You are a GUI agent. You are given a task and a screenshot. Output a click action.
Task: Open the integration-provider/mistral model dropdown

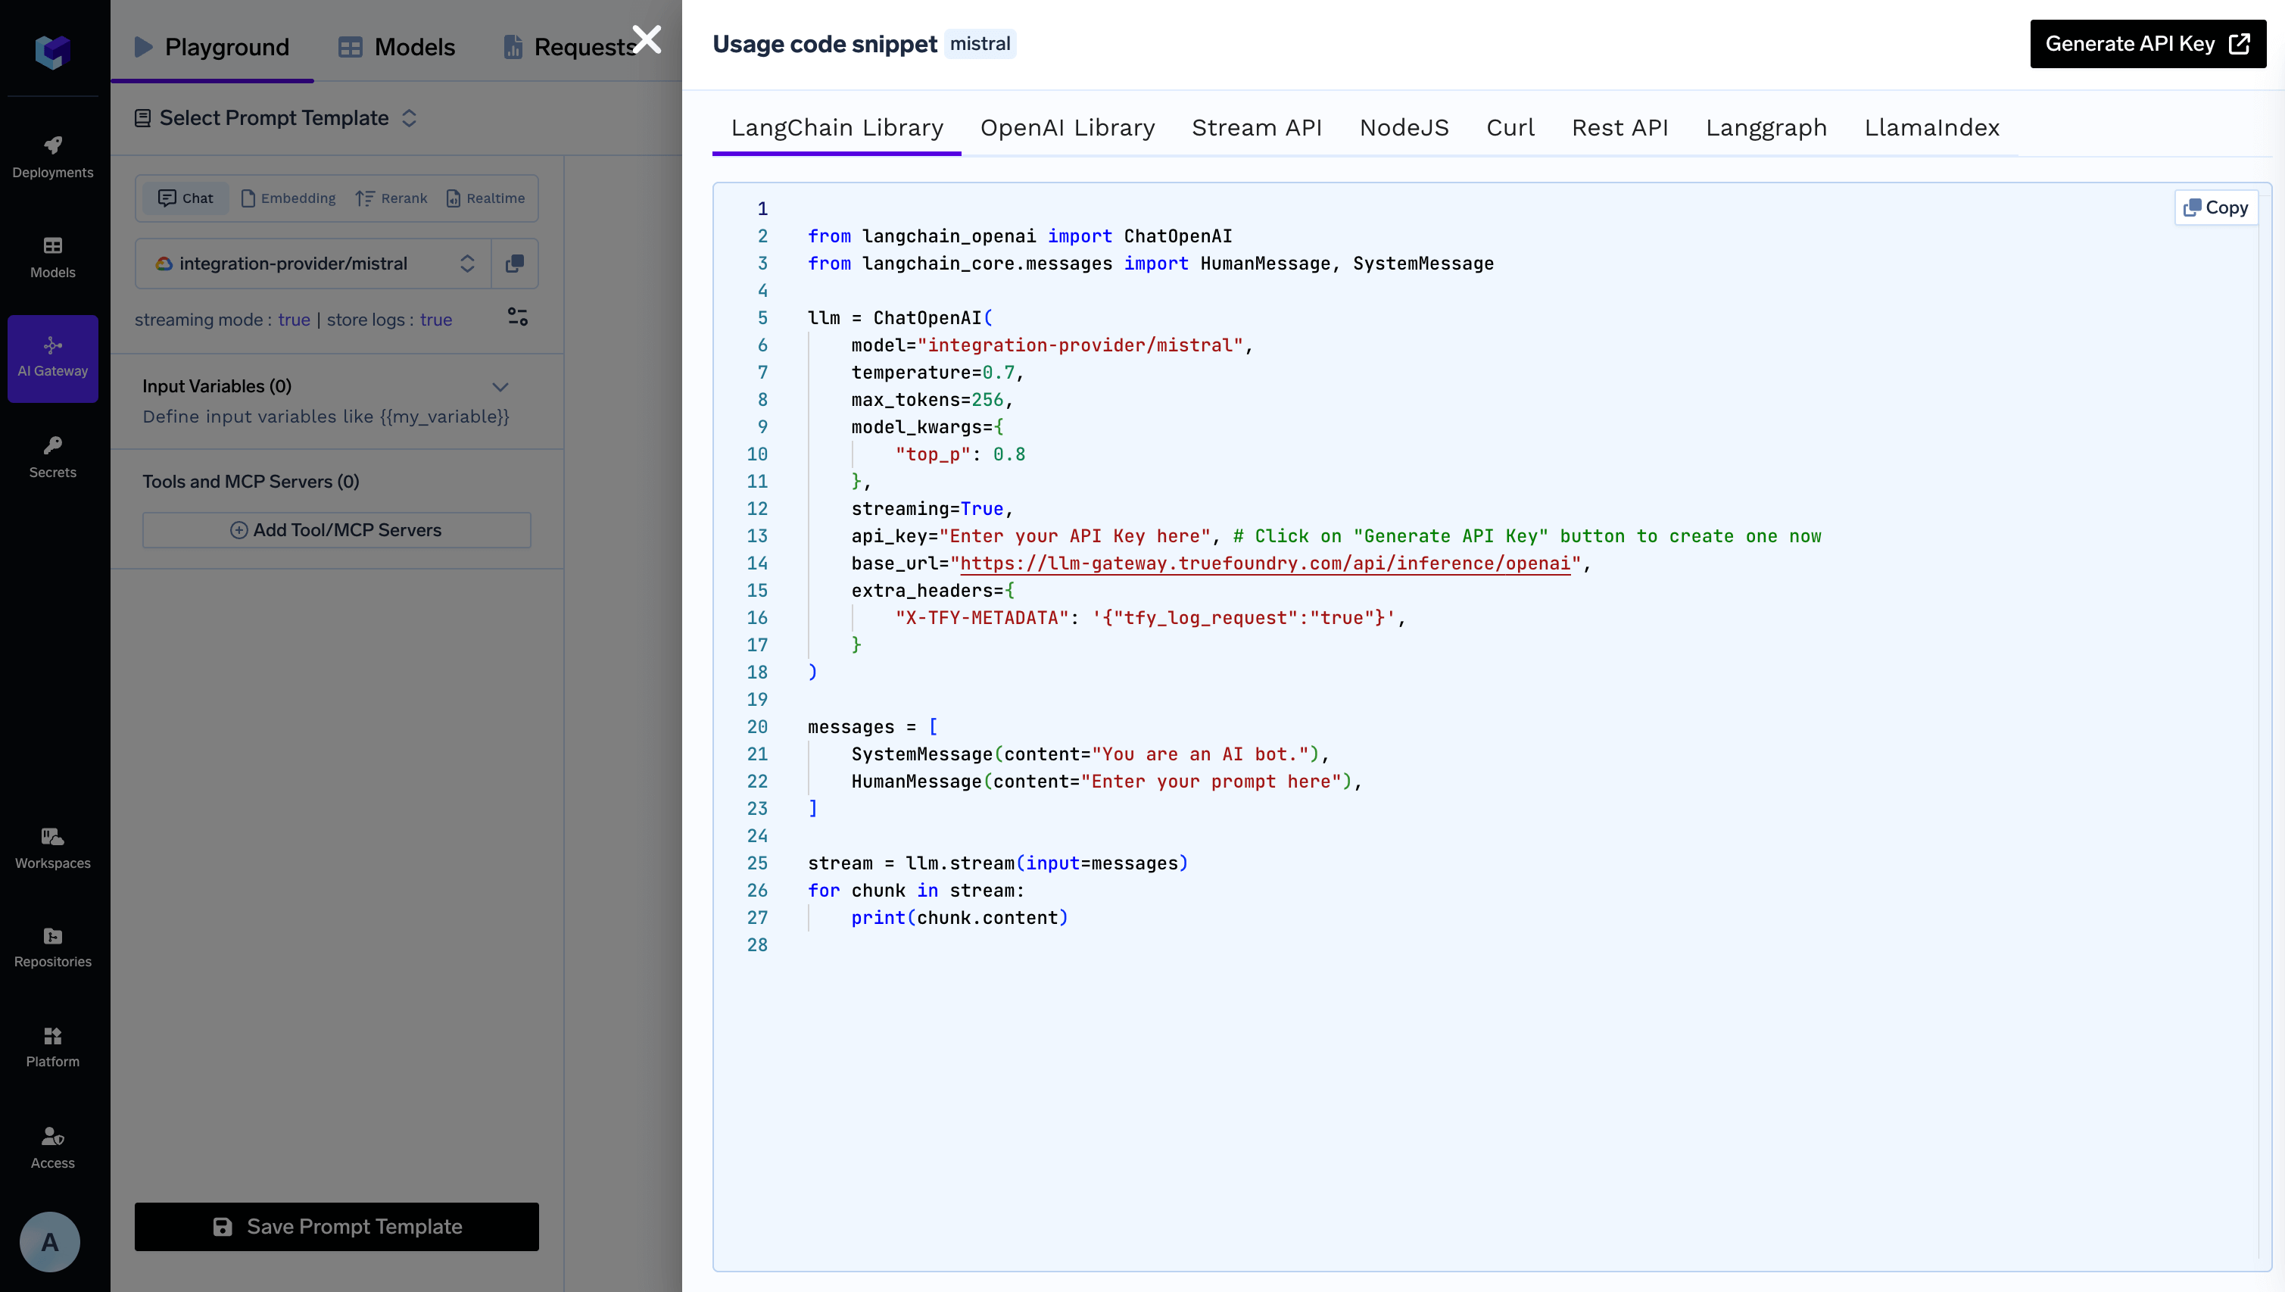(313, 264)
